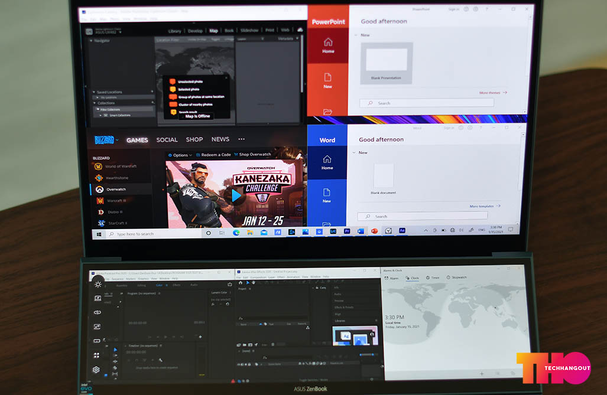Open the Word Home page icon

[327, 159]
